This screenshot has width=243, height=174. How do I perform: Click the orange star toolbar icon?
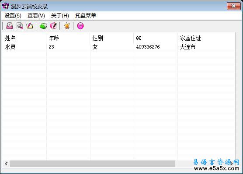pos(67,26)
